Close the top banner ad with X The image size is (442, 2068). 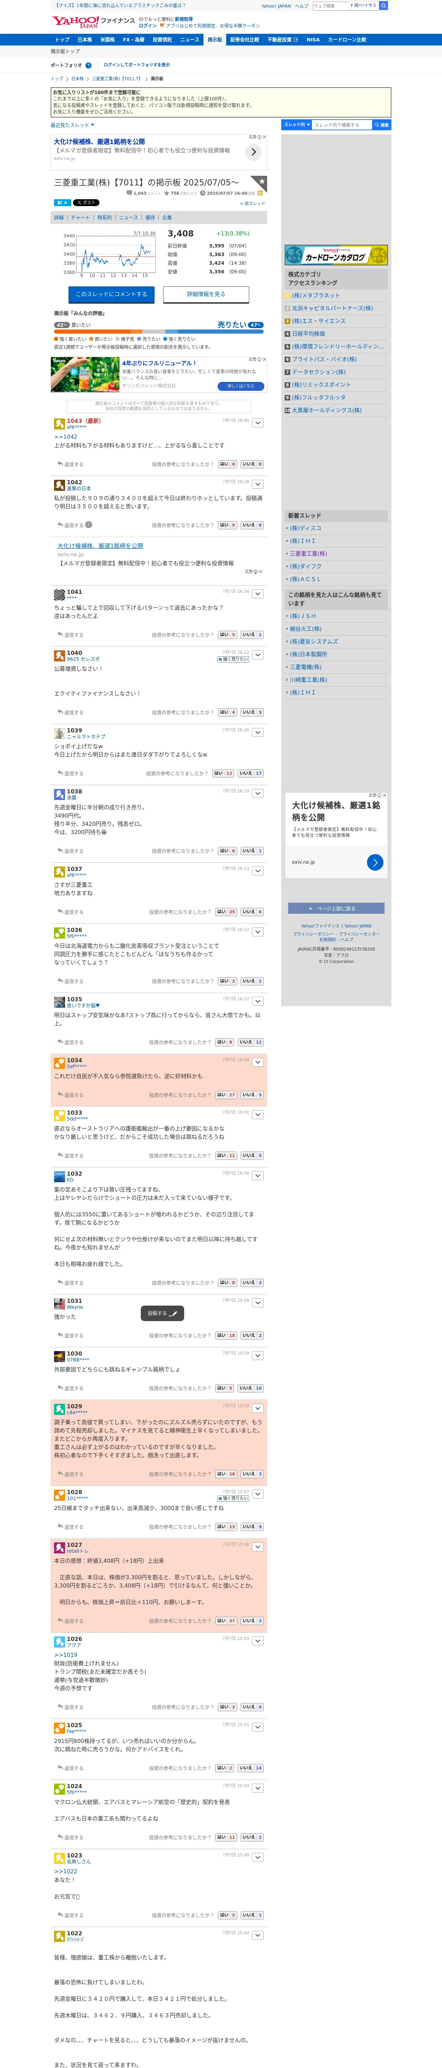pos(265,137)
